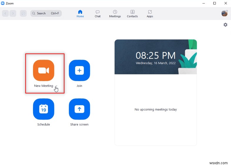This screenshot has height=166, width=231.
Task: Go forward using the right arrow button
Action: click(x=13, y=13)
